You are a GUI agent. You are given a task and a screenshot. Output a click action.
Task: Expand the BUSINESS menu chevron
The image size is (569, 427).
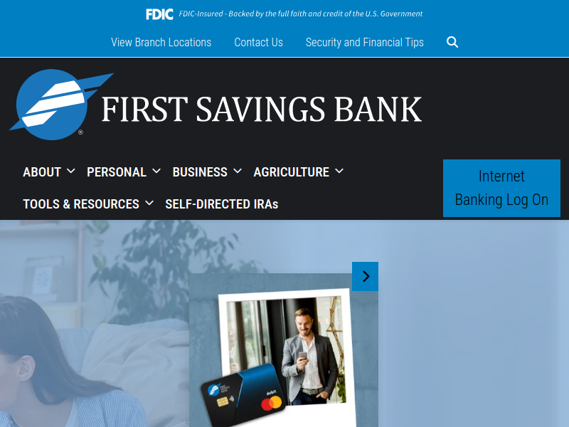pos(238,171)
